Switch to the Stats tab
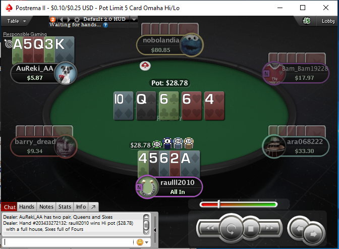Screen dimensions: 339x249 click(65, 207)
